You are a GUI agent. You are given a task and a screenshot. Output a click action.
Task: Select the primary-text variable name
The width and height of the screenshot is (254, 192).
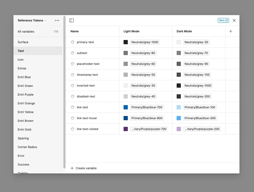tap(85, 42)
